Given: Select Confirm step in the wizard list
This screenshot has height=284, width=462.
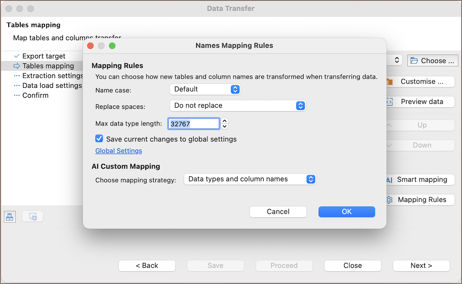Looking at the screenshot, I should click(35, 95).
